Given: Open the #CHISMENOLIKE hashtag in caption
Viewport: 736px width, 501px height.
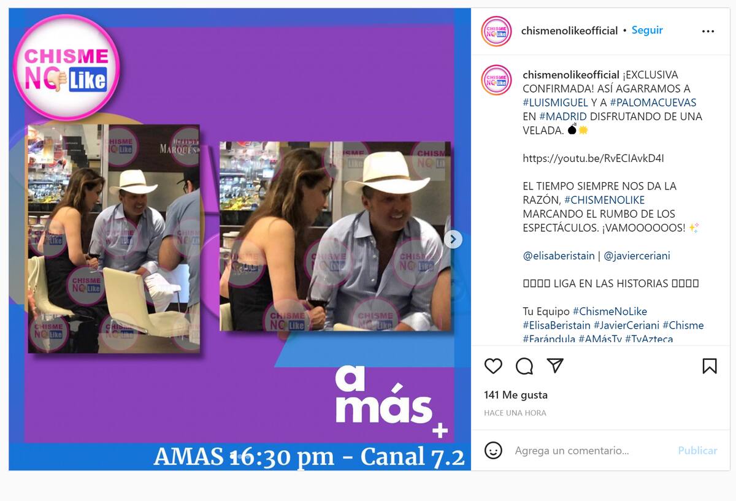Looking at the screenshot, I should pos(604,200).
